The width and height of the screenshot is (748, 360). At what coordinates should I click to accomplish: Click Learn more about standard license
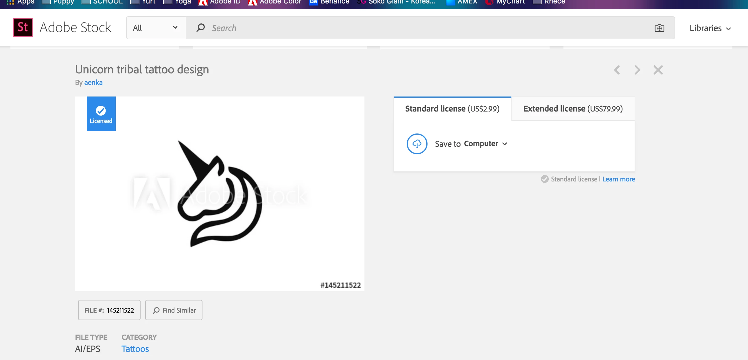pyautogui.click(x=618, y=179)
